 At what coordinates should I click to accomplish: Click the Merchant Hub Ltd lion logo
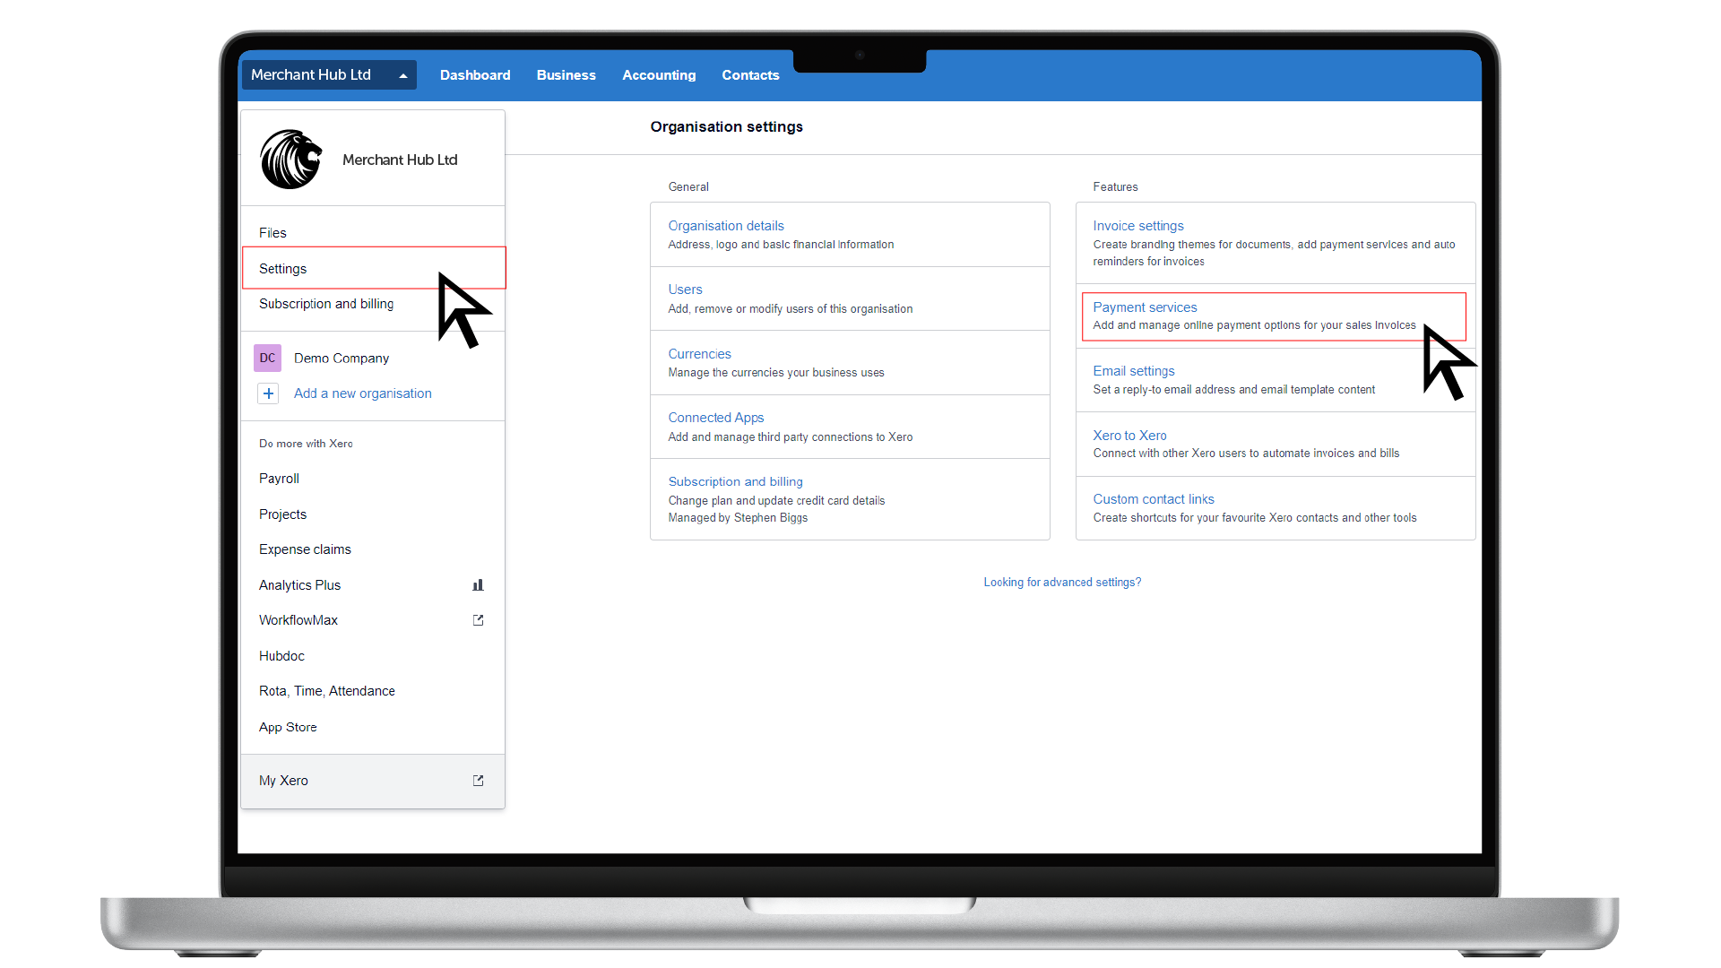(x=291, y=160)
